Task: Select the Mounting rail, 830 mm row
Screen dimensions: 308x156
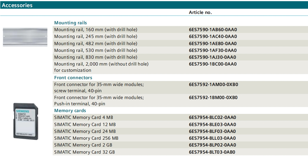Action: pos(96,57)
